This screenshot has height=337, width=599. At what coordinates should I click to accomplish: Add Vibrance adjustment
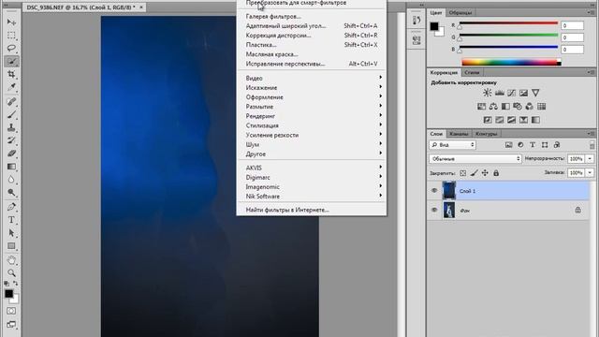535,93
